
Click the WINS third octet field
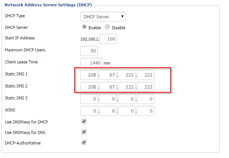pyautogui.click(x=127, y=111)
